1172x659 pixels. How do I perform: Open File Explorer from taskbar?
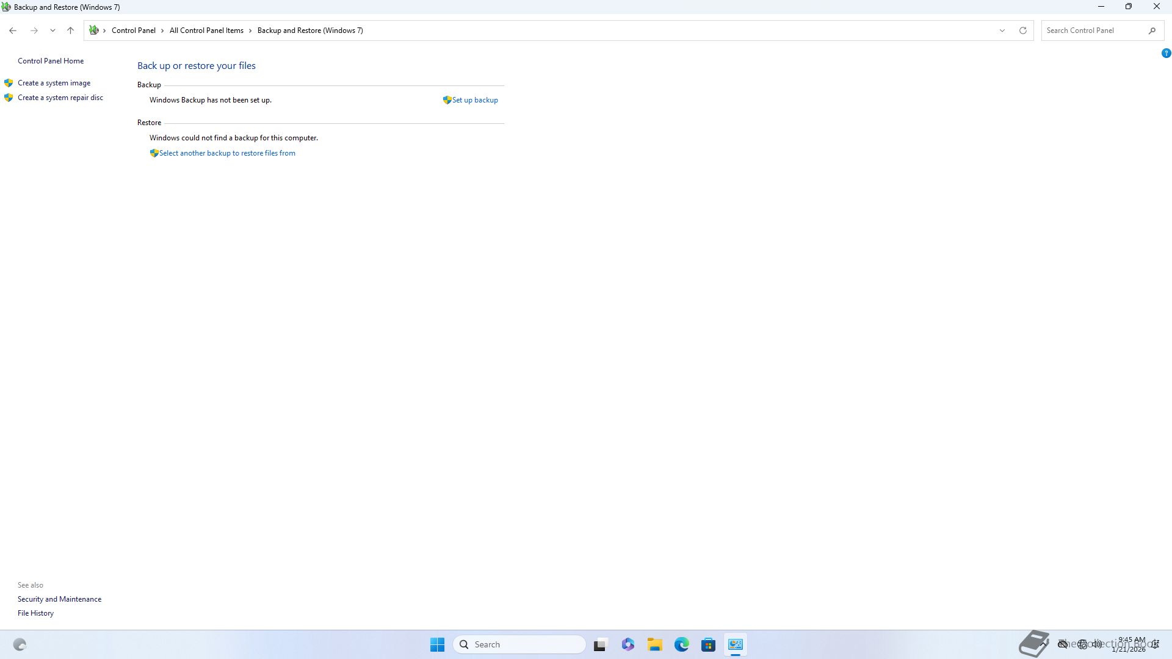click(655, 644)
